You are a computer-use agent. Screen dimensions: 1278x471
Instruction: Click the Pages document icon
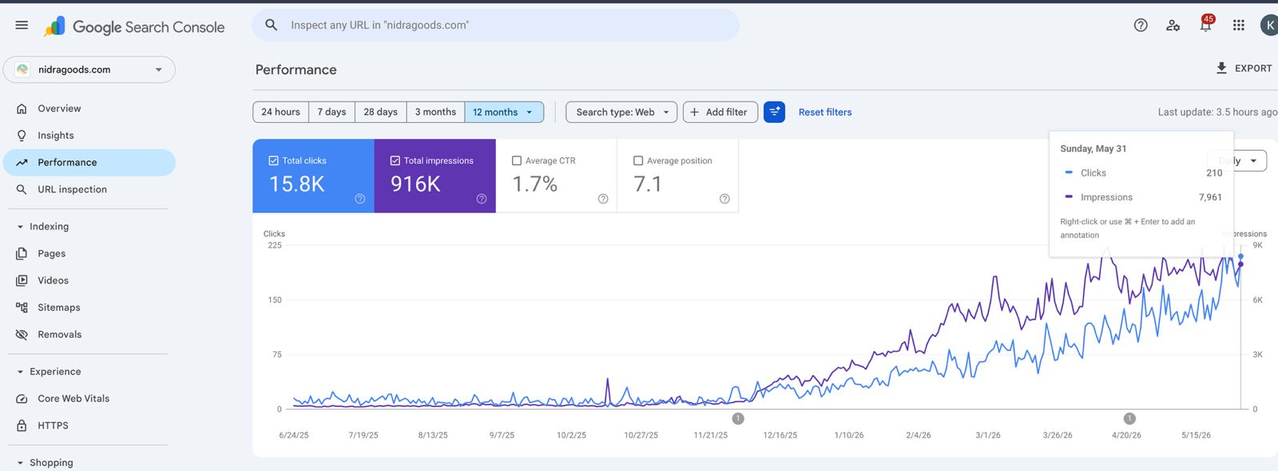22,254
